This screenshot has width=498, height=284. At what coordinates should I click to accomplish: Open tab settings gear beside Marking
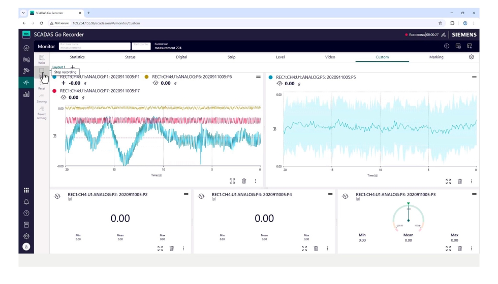click(472, 57)
